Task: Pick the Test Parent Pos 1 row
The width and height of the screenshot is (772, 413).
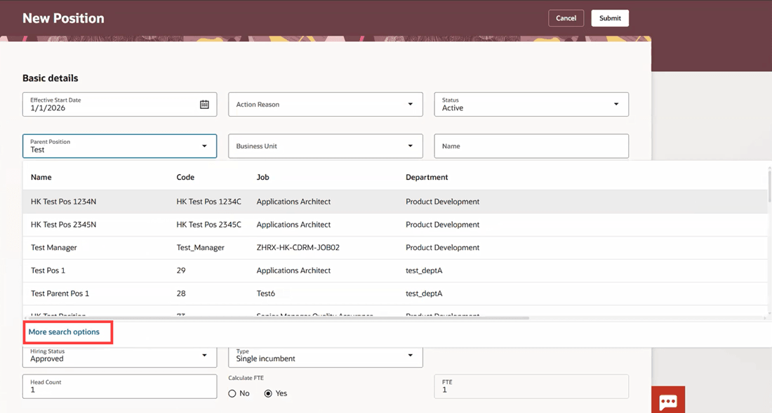Action: (x=395, y=293)
